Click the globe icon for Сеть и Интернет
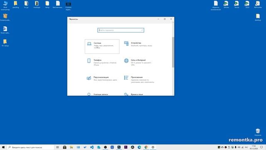Viewport: 266px width, 150px height. pyautogui.click(x=126, y=60)
